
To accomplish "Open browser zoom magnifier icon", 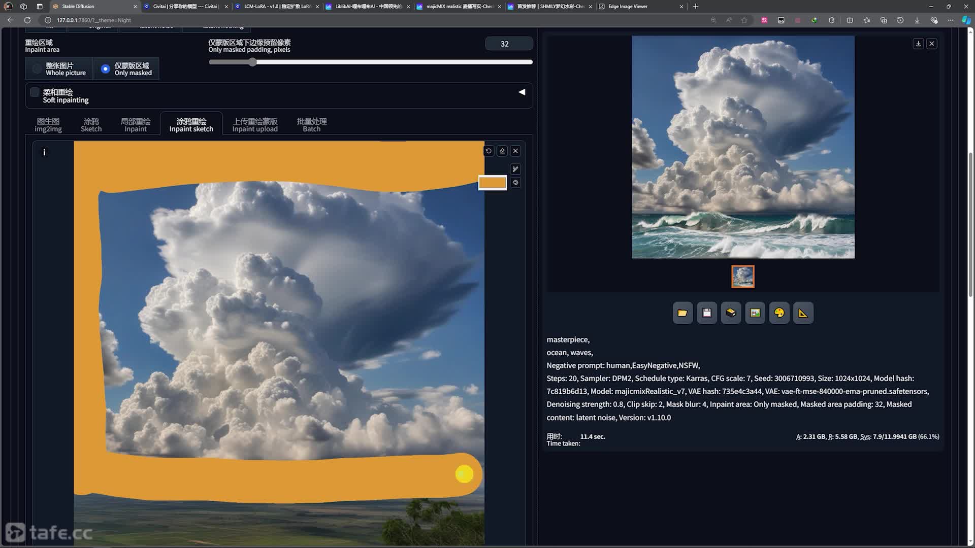I will point(713,20).
